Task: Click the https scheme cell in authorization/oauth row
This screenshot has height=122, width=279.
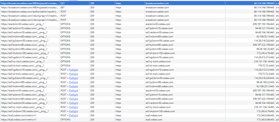Action: coord(118,12)
